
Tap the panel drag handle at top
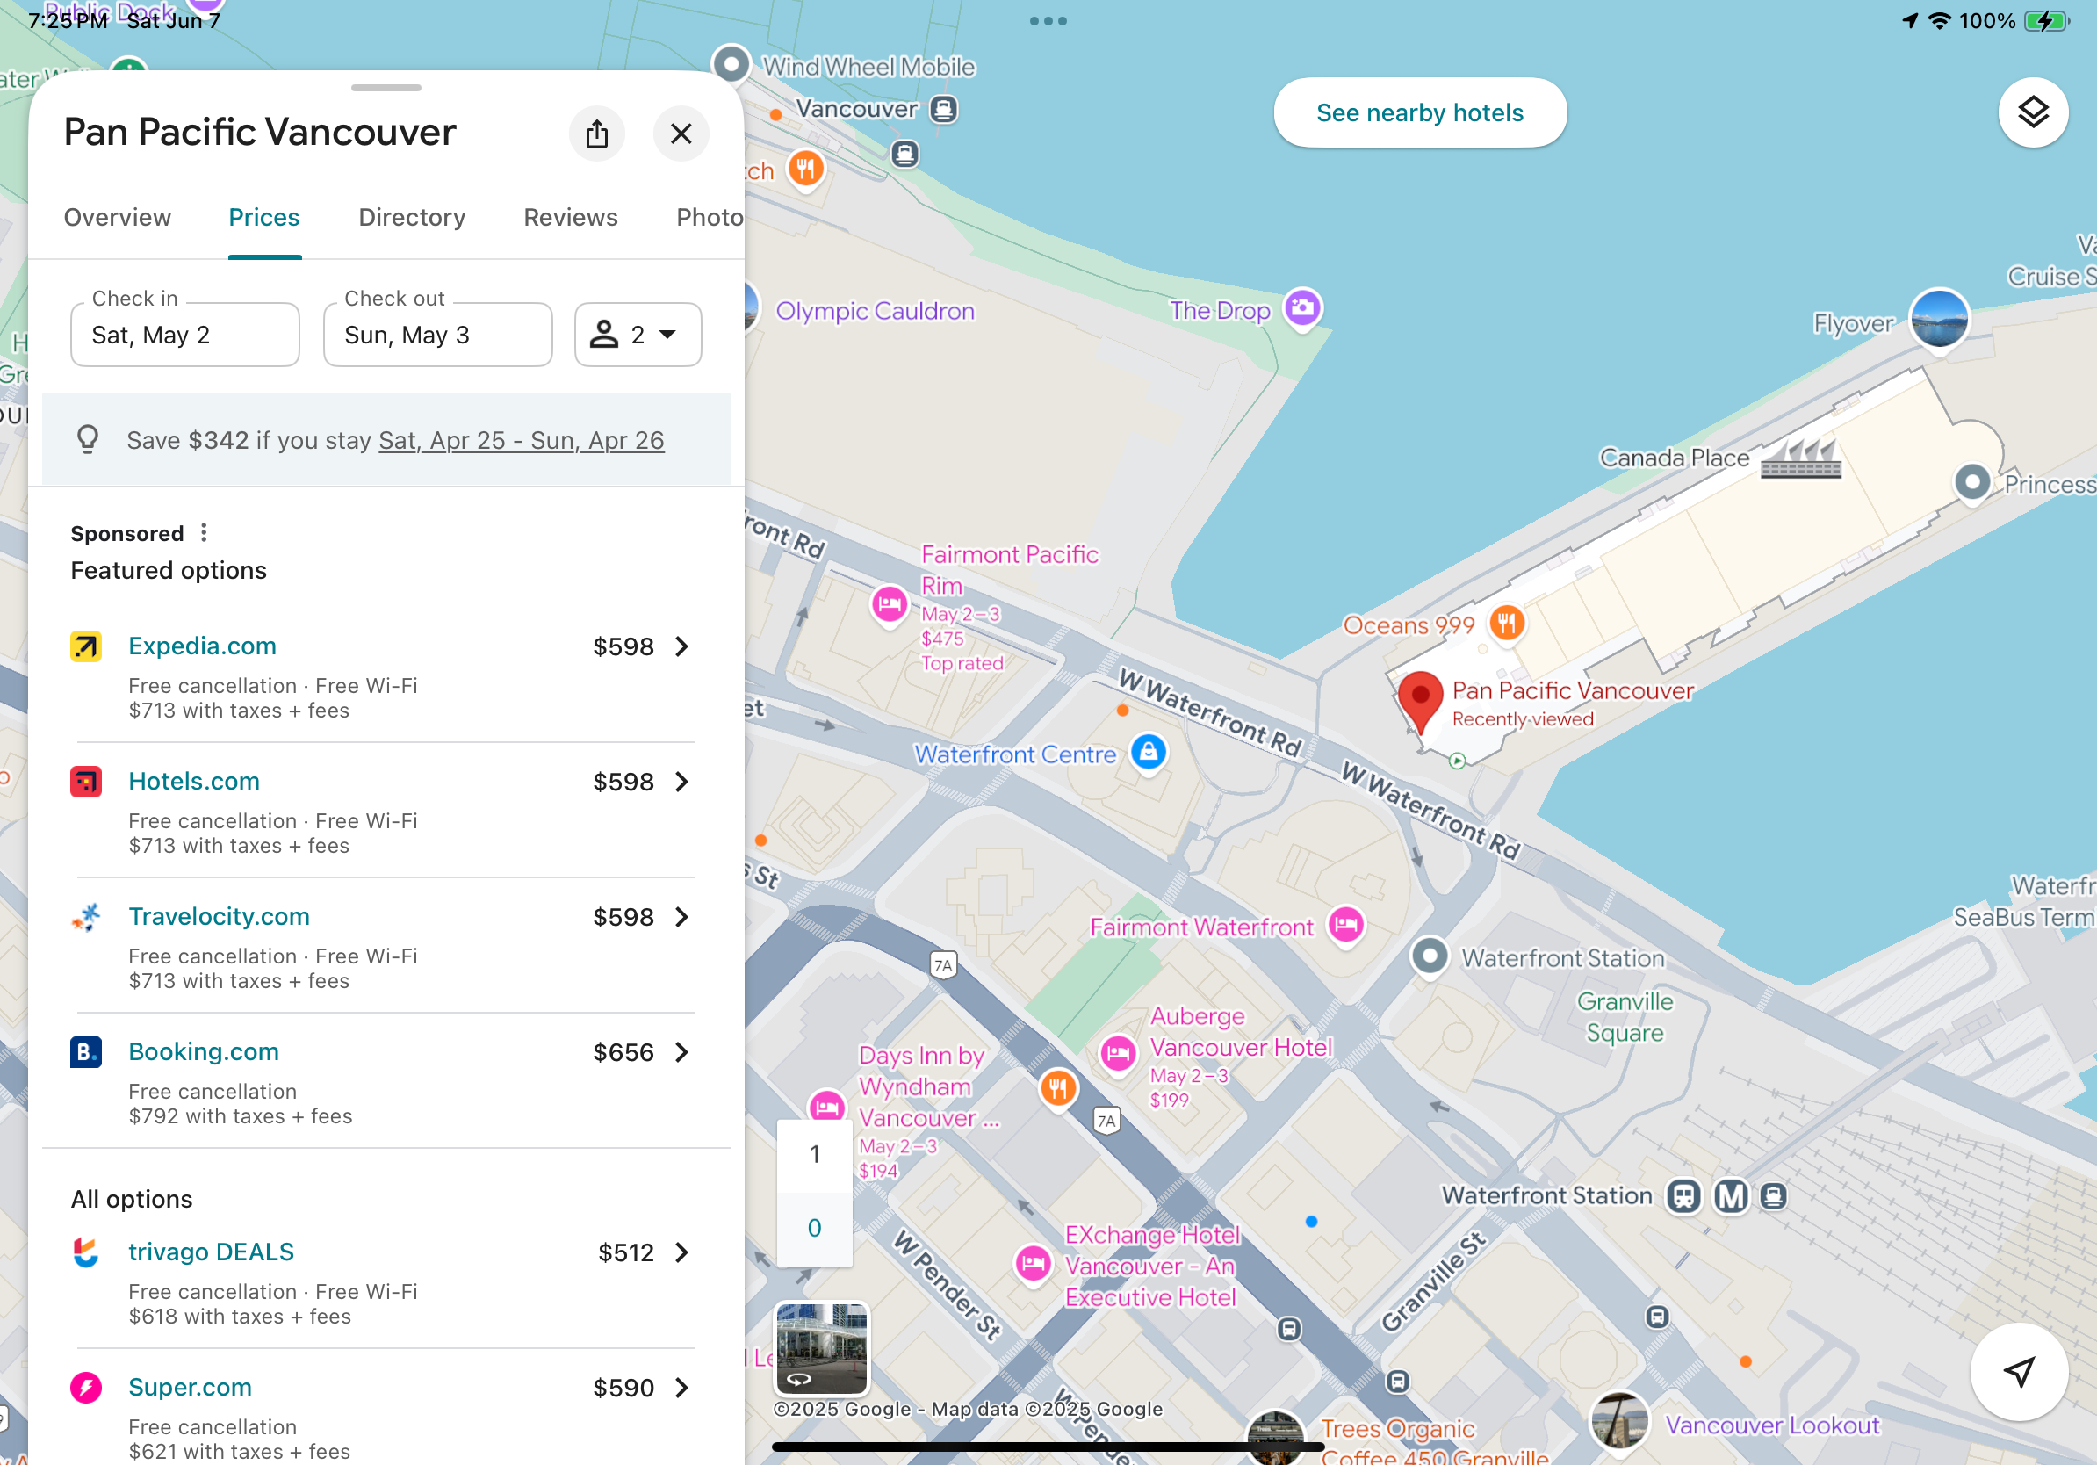tap(386, 88)
